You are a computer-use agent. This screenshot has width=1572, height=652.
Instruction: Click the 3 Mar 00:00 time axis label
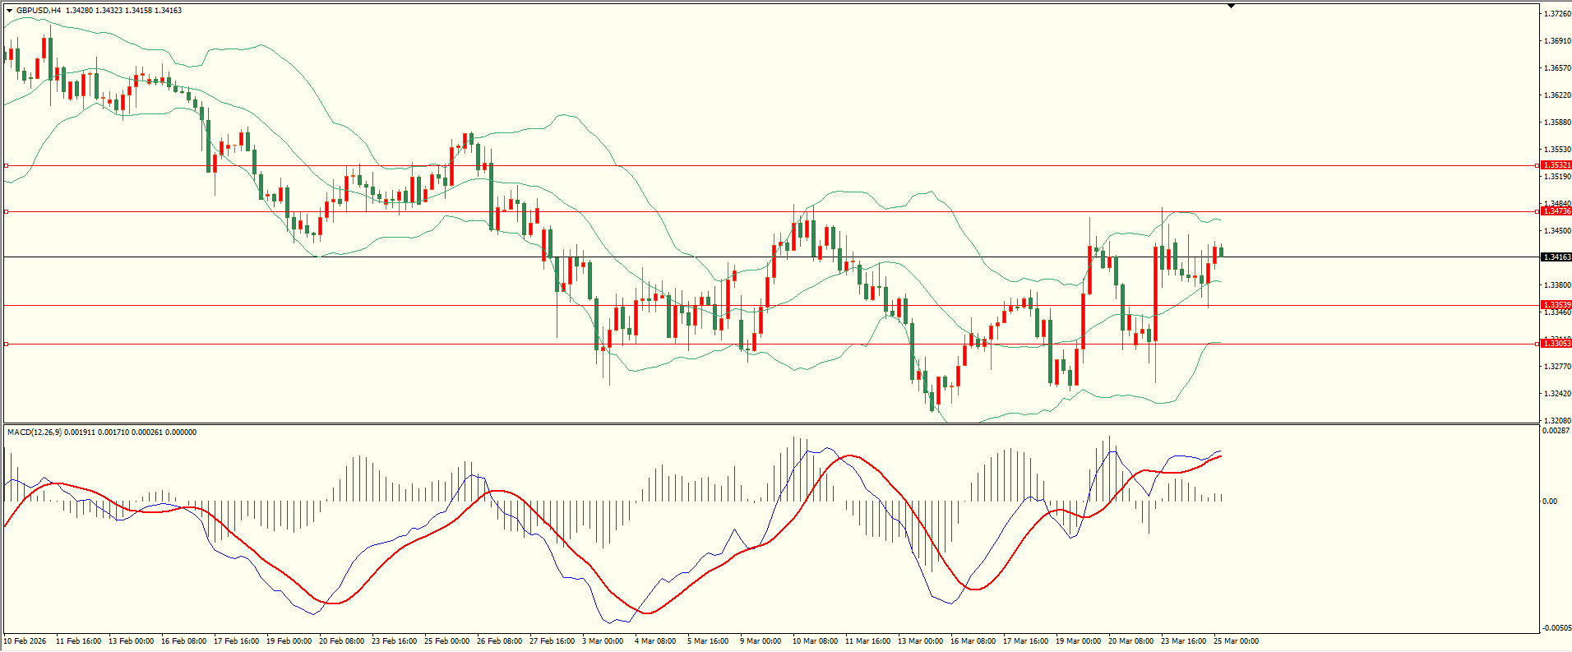[x=603, y=641]
